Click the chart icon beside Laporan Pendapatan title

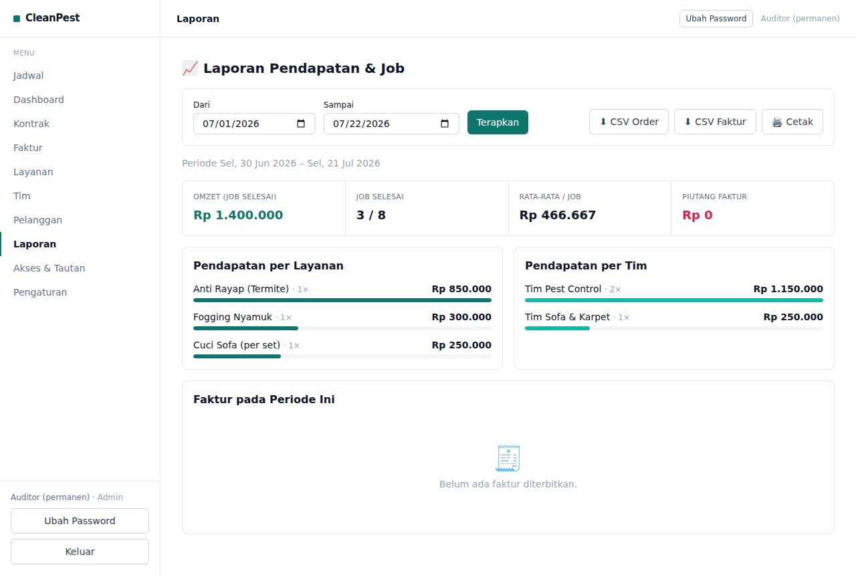pyautogui.click(x=190, y=68)
